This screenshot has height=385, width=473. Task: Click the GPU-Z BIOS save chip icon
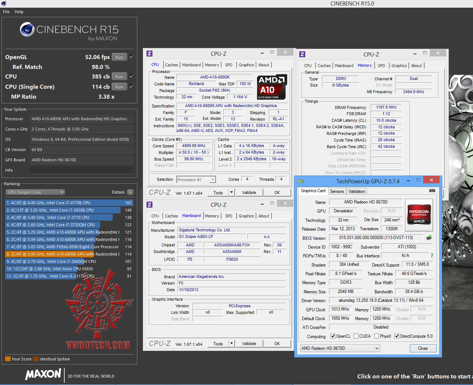[429, 238]
